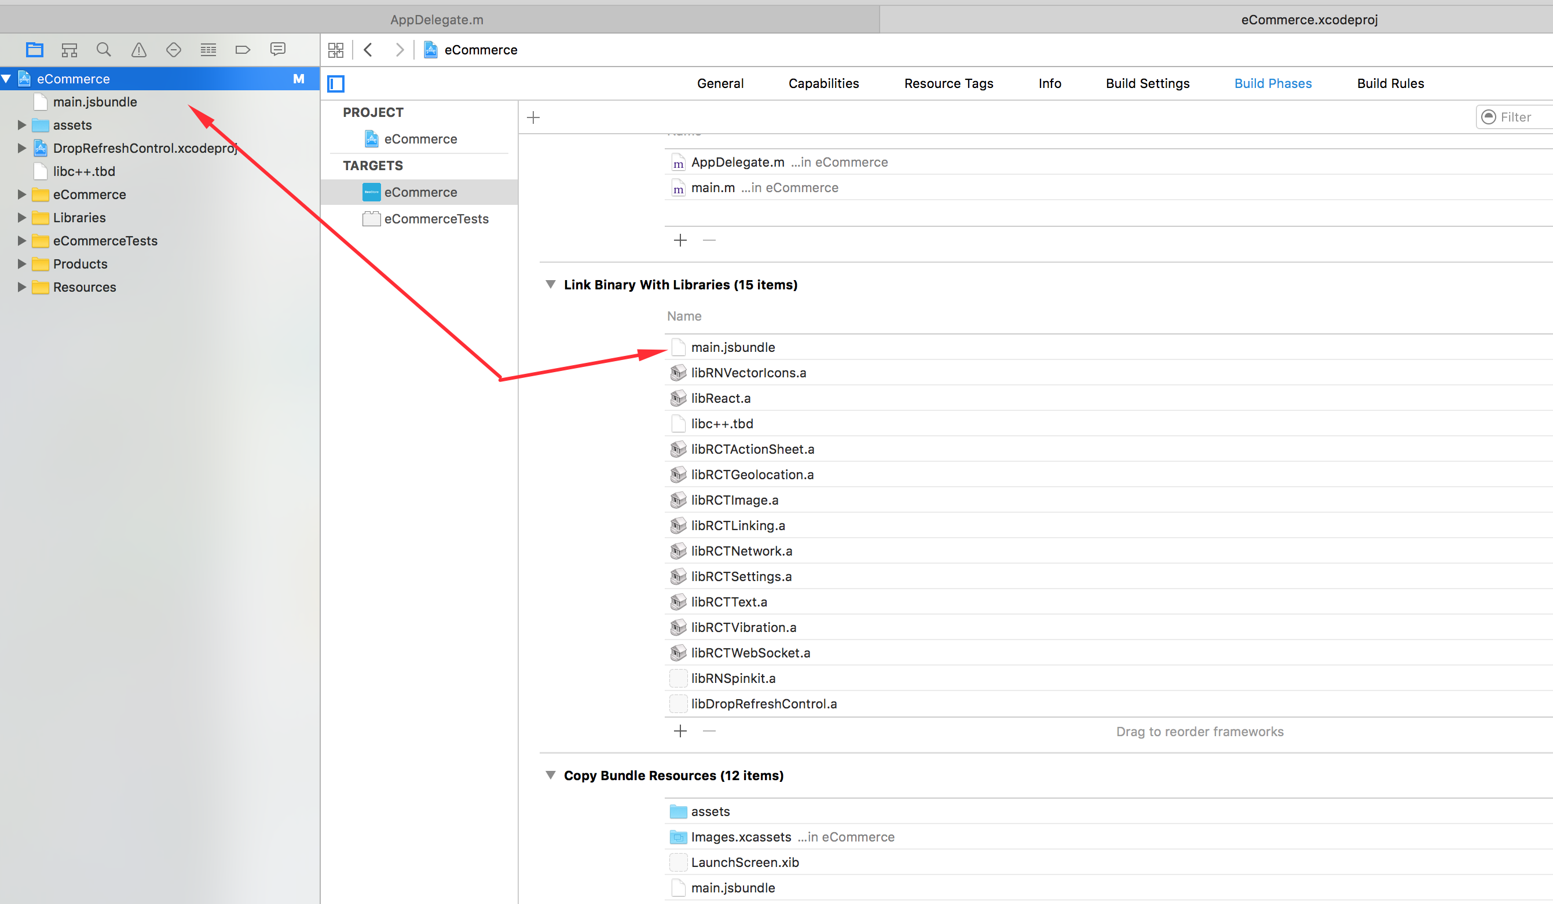The height and width of the screenshot is (904, 1553).
Task: Collapse Copy Bundle Resources section
Action: pos(550,776)
